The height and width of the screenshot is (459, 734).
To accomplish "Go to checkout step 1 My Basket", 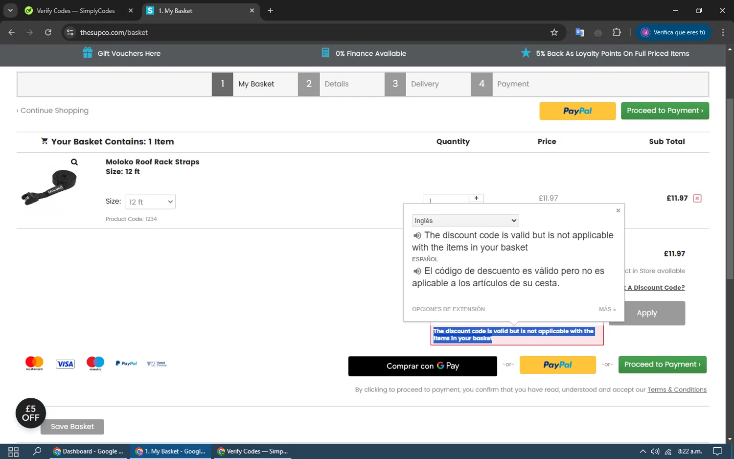I will pos(255,84).
